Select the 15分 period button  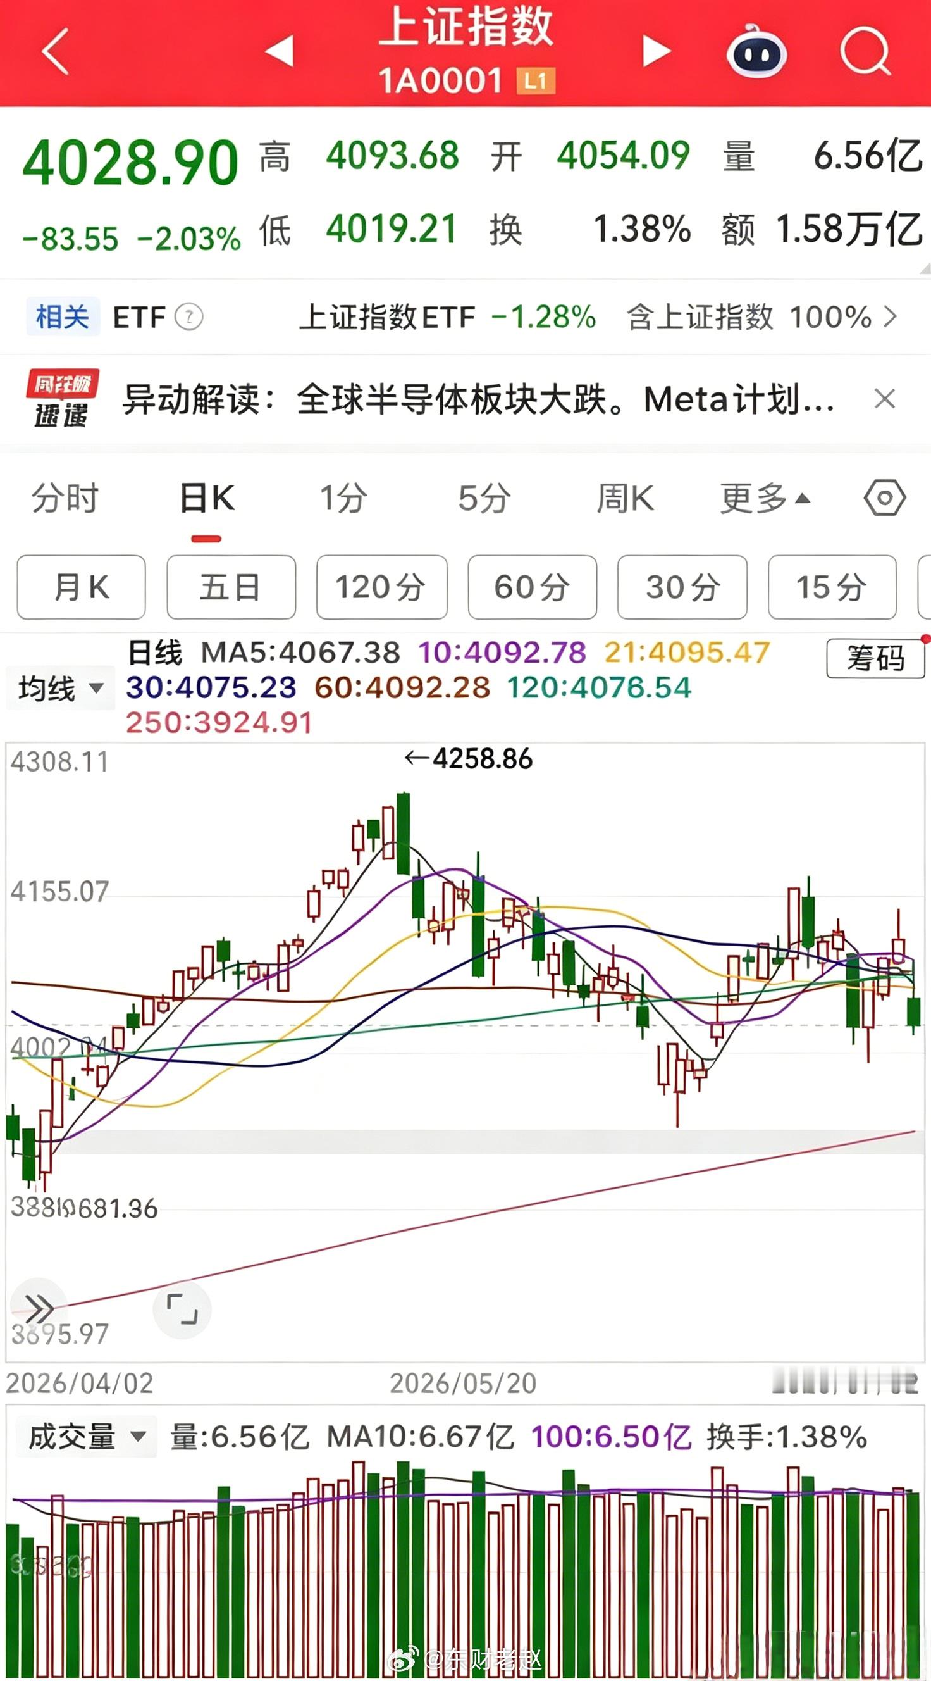[x=832, y=587]
